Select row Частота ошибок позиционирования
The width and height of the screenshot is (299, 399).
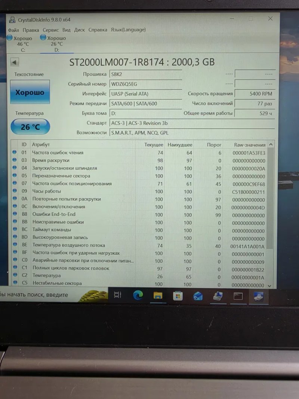(x=139, y=184)
